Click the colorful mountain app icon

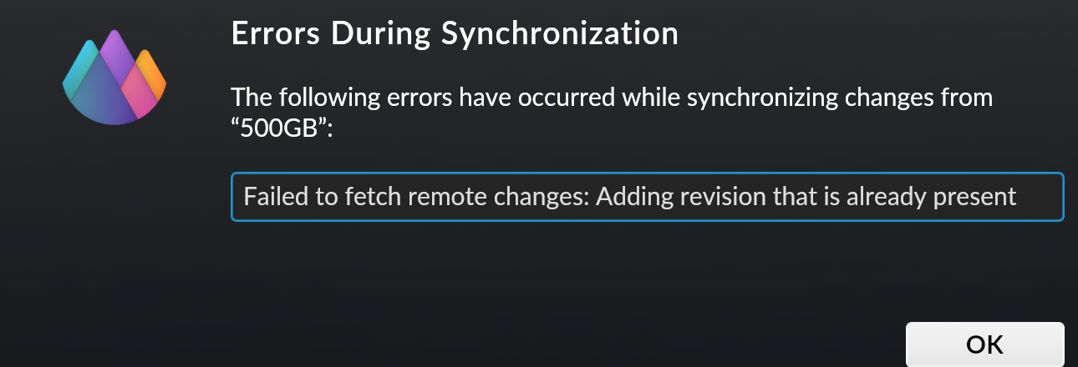[114, 77]
